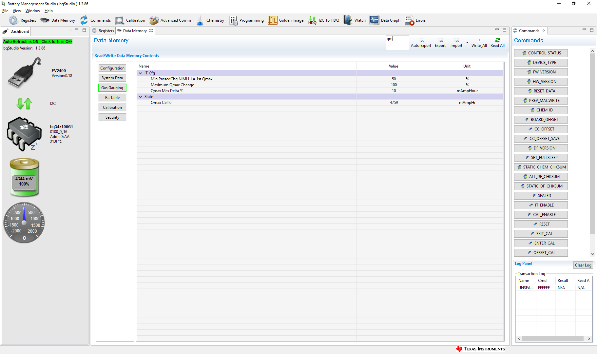Screen dimensions: 597x354
Task: Open Data Graph monitor icon
Action: tap(374, 20)
